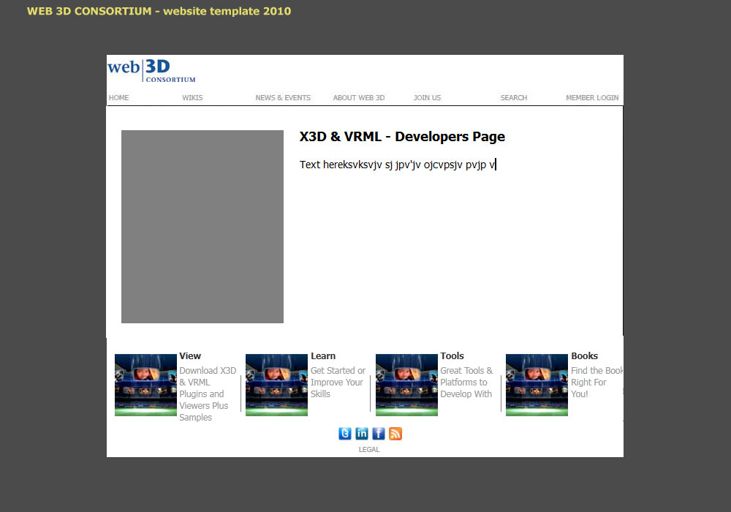
Task: Open the View section heading
Action: click(190, 355)
